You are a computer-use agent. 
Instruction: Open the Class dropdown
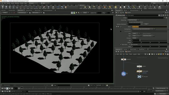(136, 34)
